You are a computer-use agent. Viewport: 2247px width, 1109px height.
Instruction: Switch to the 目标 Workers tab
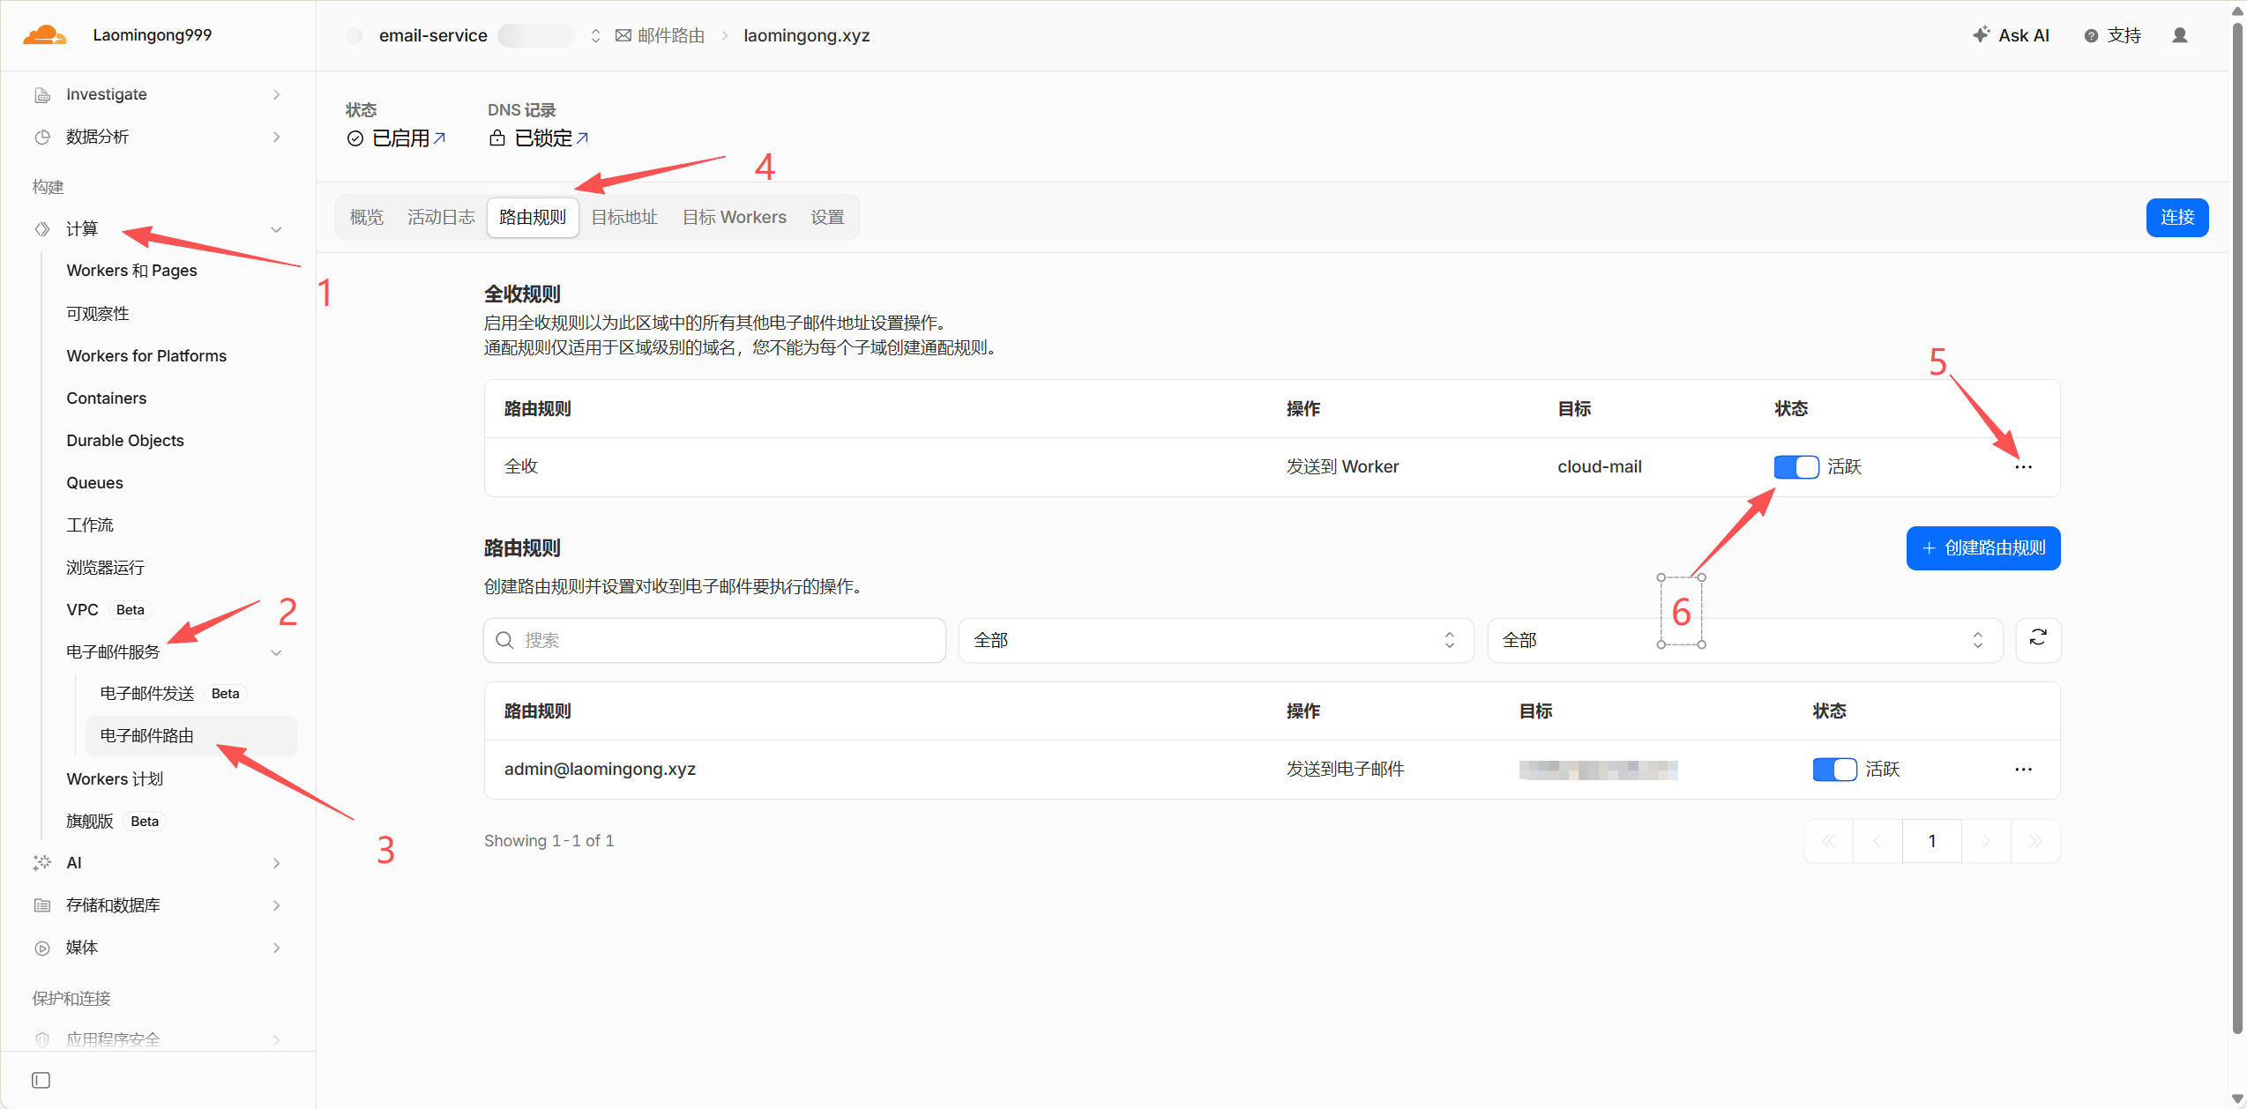tap(735, 217)
